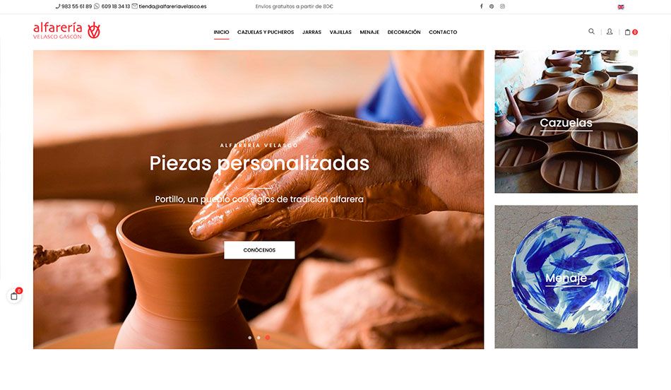Select the active red slider dot
This screenshot has width=671, height=390.
(268, 338)
